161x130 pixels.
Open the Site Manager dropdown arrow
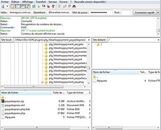pos(8,6)
